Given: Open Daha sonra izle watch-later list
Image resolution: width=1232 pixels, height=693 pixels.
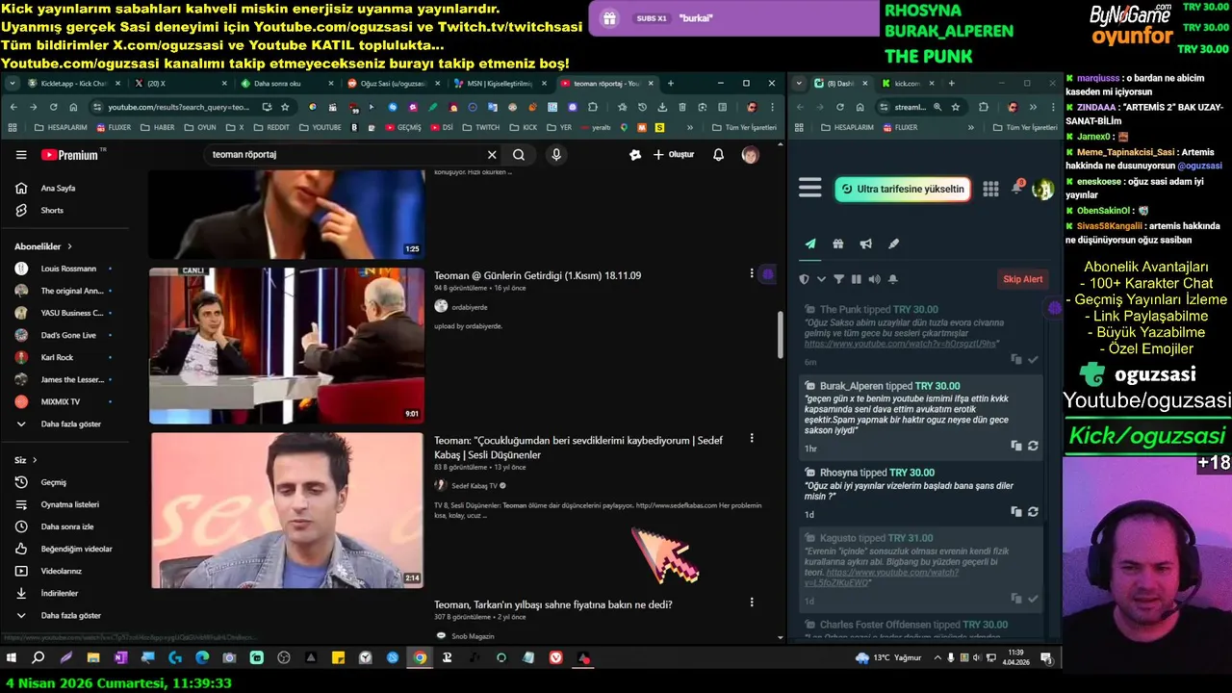Looking at the screenshot, I should (x=64, y=526).
